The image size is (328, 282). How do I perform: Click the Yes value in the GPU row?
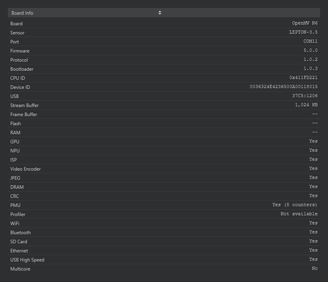click(313, 141)
